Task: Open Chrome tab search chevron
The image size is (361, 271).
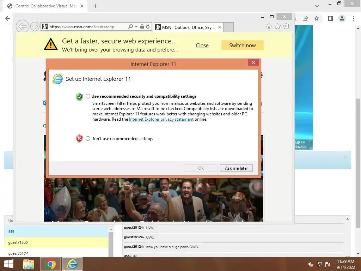Action: click(x=317, y=6)
